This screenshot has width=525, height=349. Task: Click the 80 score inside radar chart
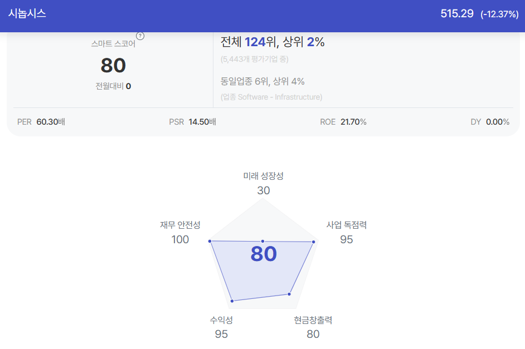(x=264, y=254)
